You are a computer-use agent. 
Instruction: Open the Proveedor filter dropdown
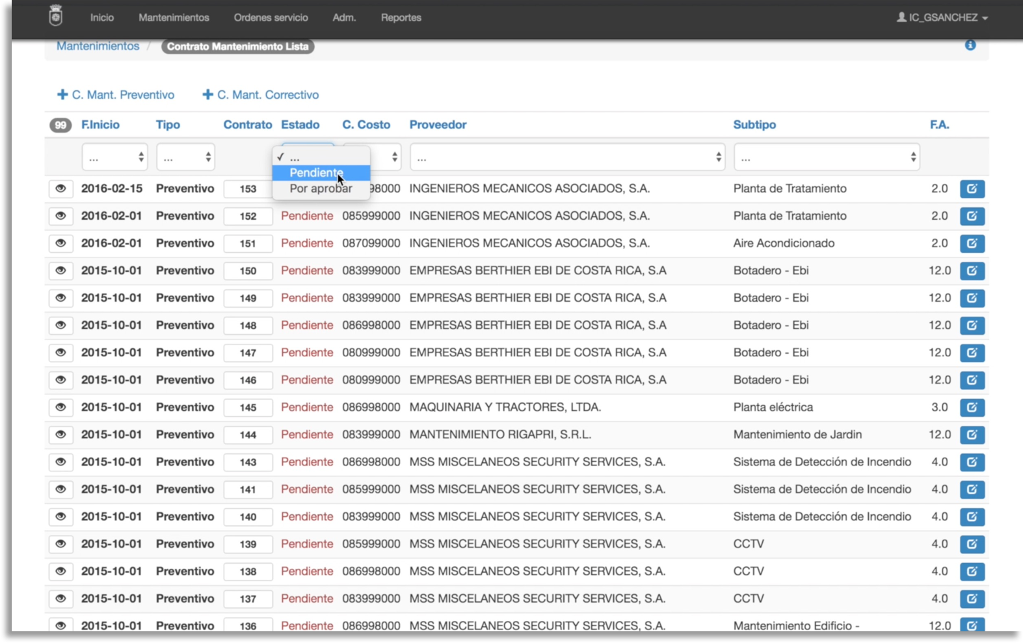point(567,157)
